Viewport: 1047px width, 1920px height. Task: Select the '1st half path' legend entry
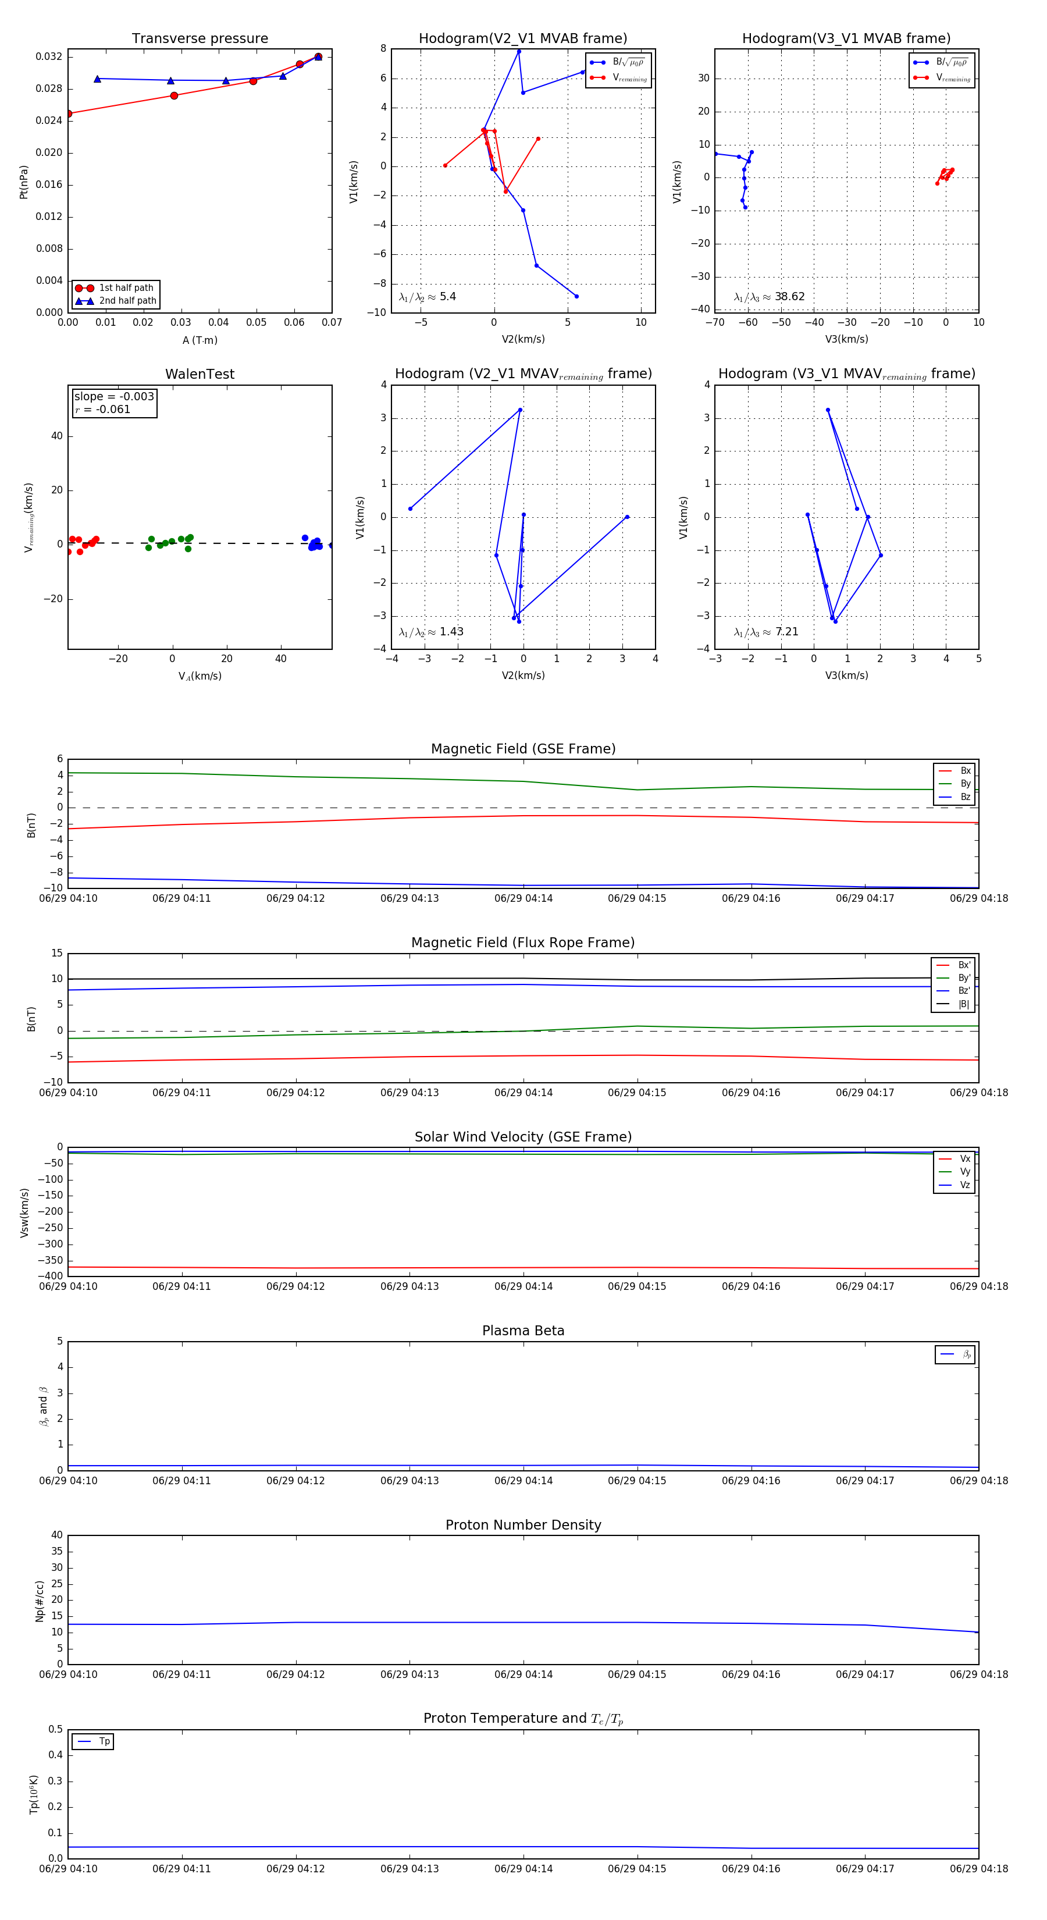[116, 287]
